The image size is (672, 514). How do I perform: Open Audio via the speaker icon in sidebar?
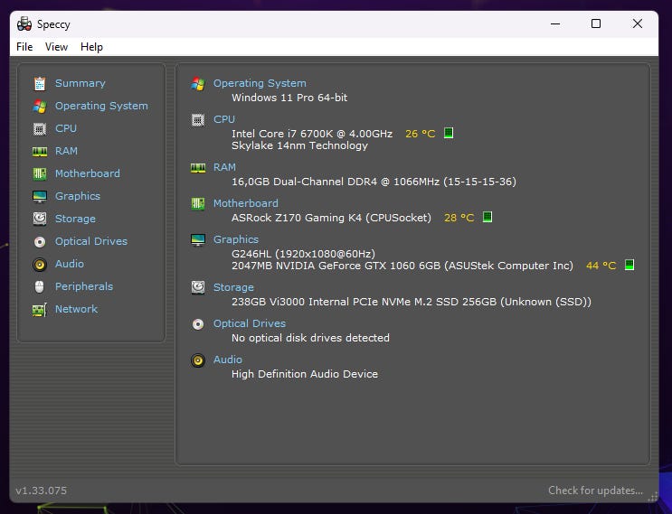[x=39, y=264]
